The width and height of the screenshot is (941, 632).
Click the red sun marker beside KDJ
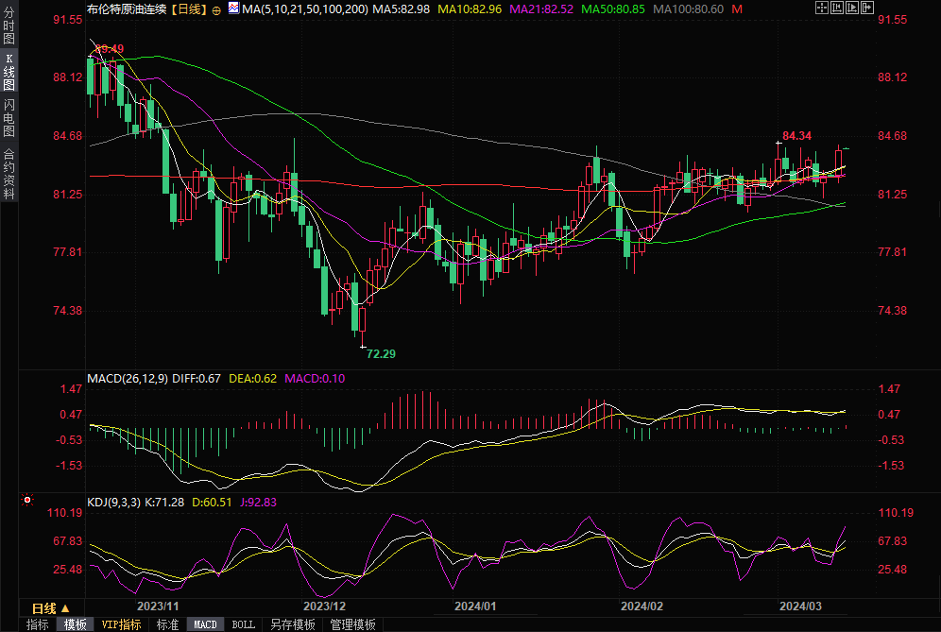[27, 500]
